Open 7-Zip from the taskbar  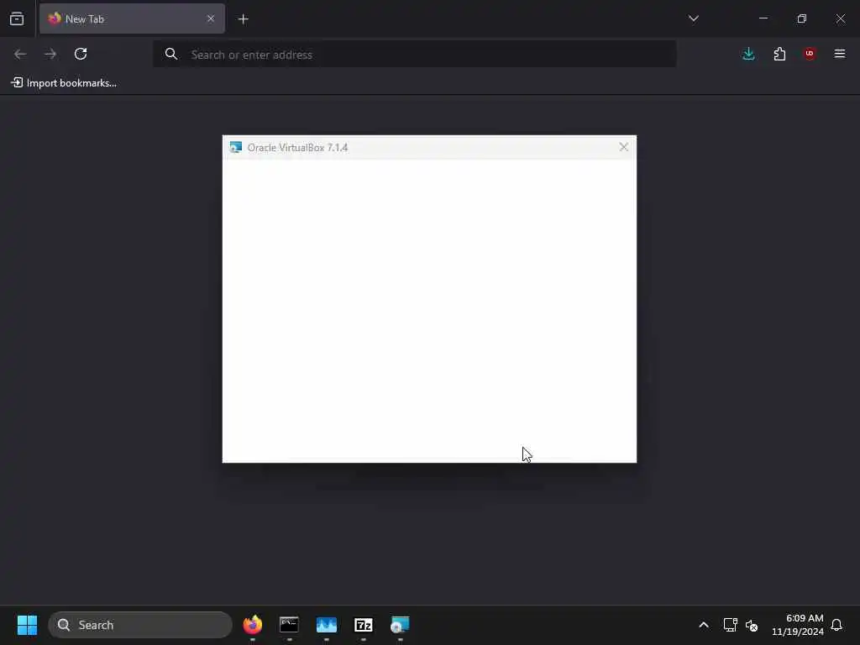coord(363,625)
